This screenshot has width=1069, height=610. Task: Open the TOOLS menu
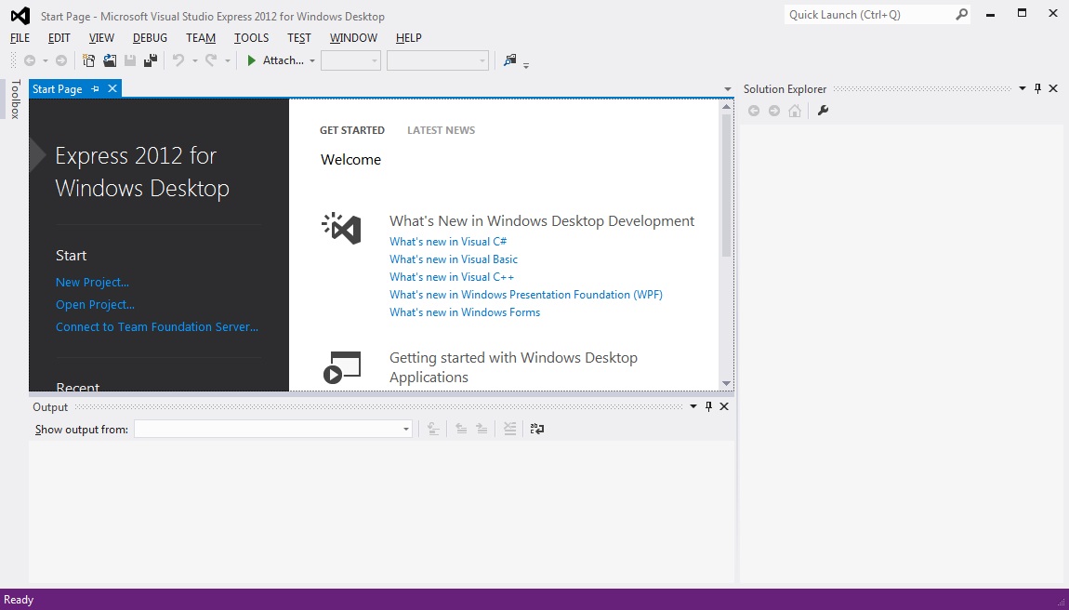tap(252, 38)
